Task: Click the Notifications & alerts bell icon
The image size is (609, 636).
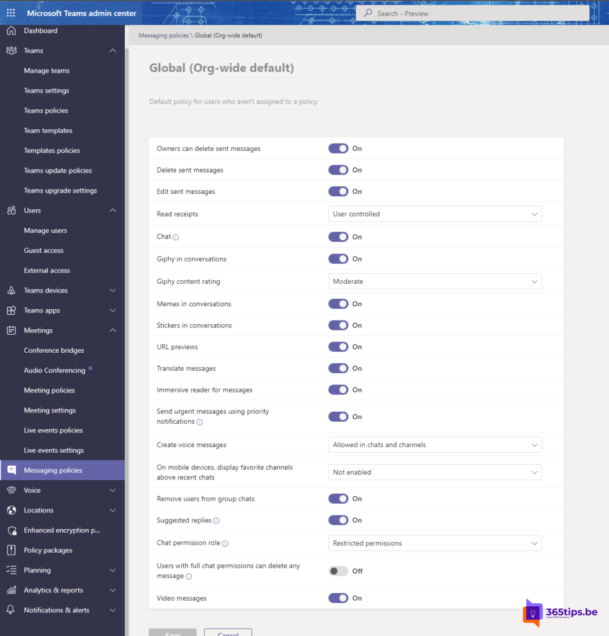Action: click(11, 611)
